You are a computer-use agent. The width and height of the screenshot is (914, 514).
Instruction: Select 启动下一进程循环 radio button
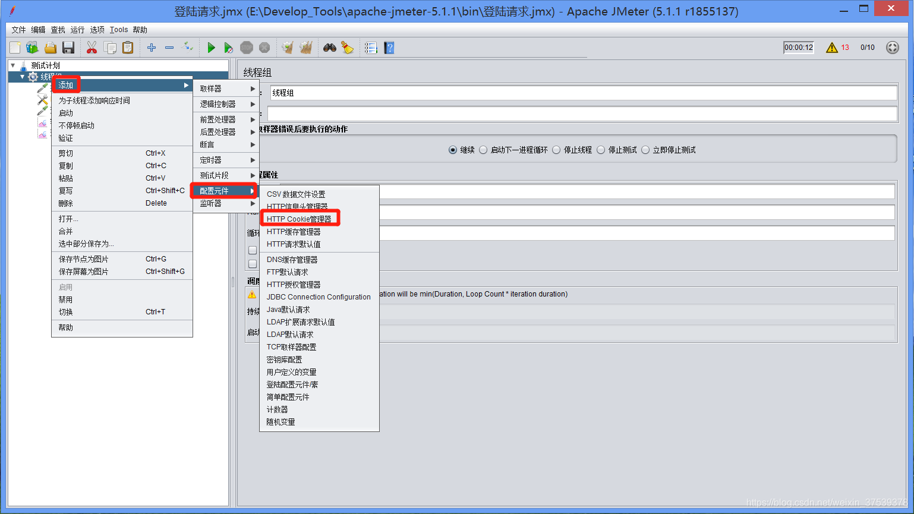pyautogui.click(x=483, y=150)
